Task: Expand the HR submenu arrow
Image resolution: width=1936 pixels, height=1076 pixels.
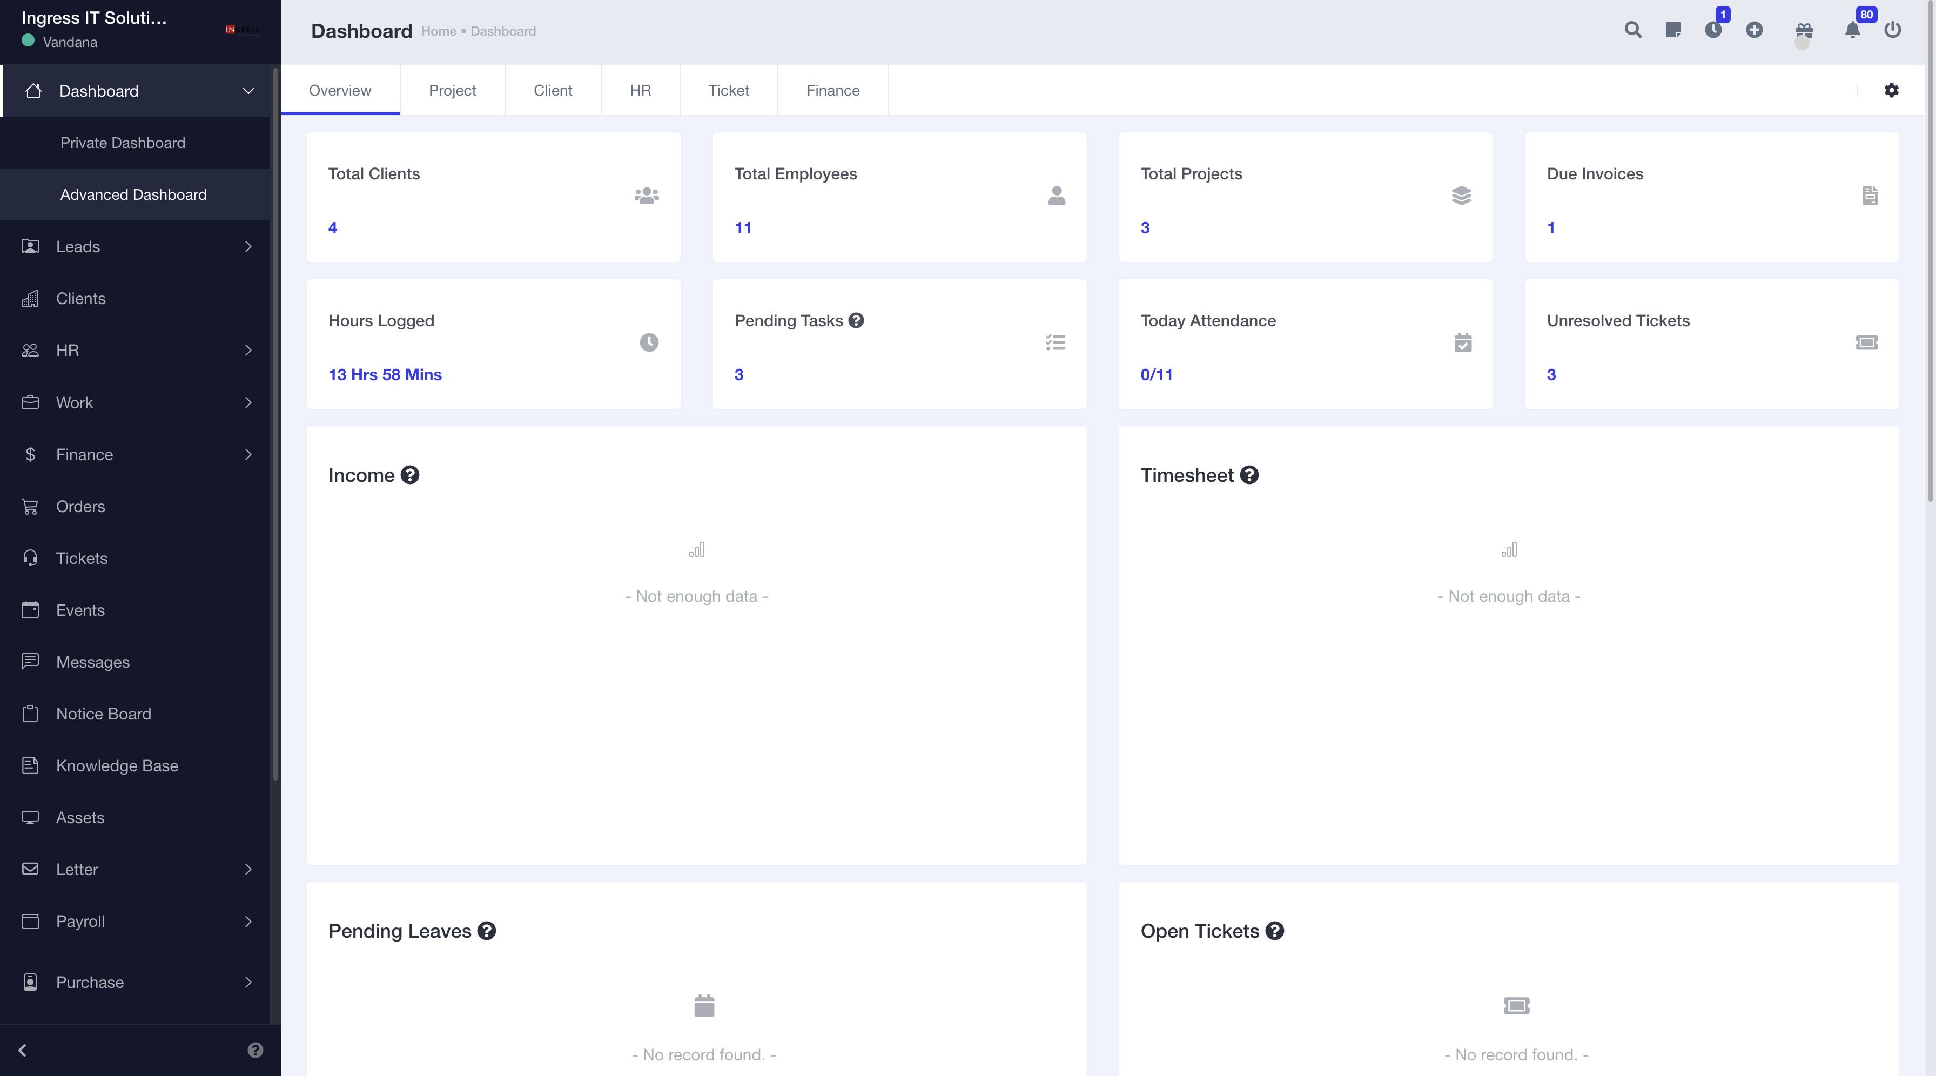Action: [x=248, y=350]
